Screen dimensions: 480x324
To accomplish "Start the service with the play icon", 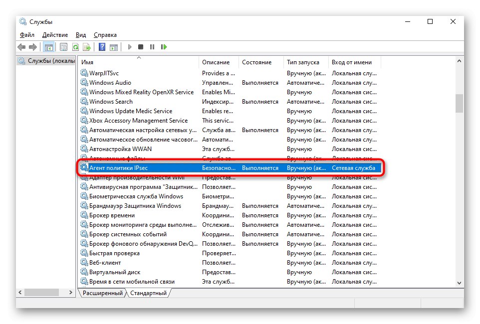I will coord(130,47).
